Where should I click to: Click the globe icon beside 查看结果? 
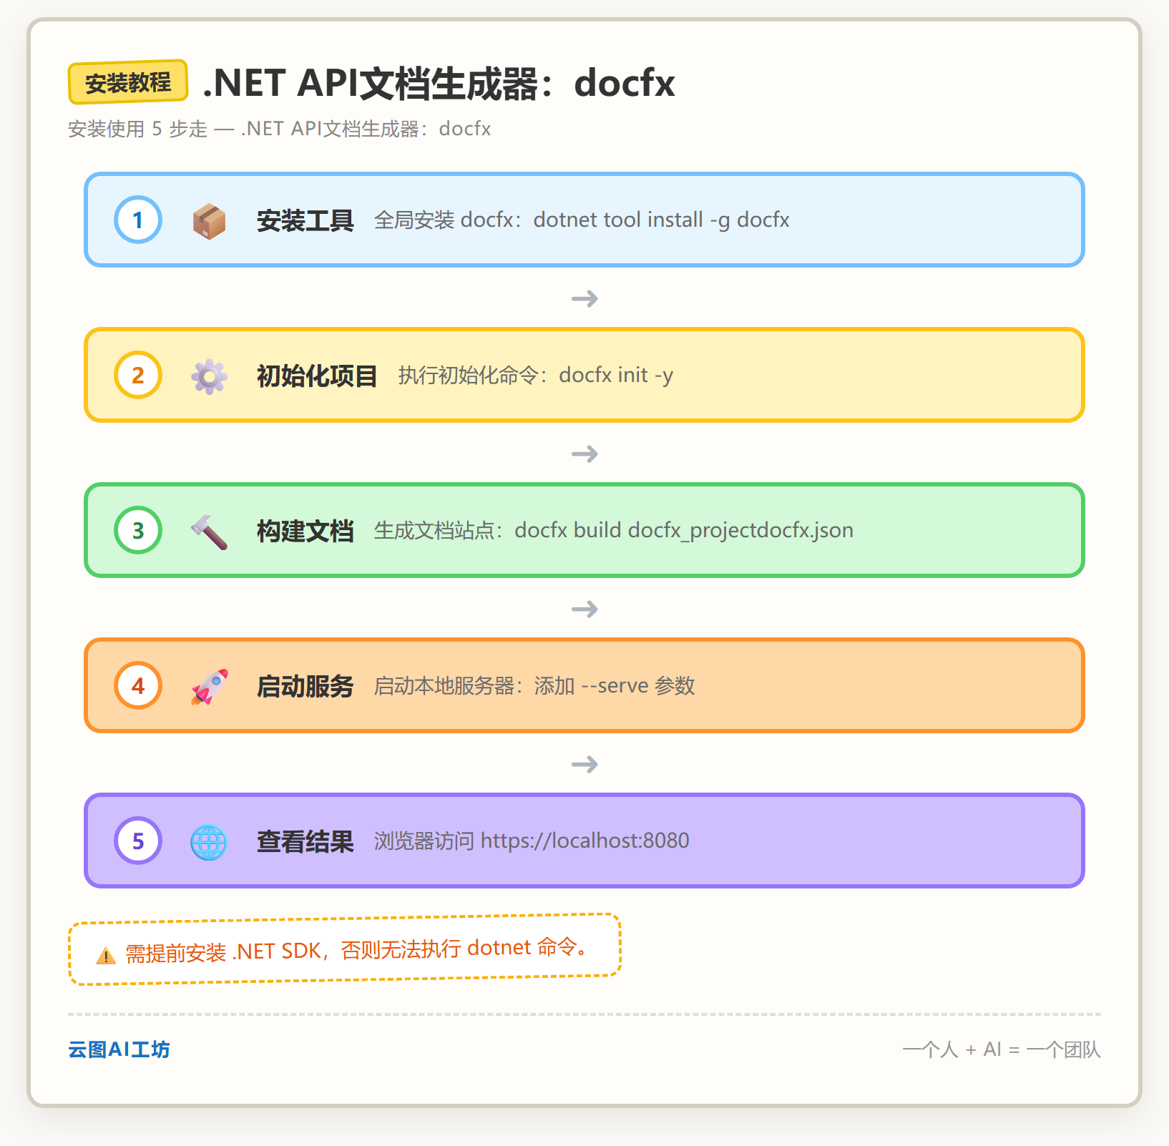tap(209, 841)
